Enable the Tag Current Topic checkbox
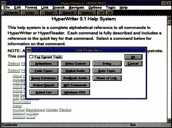 (31, 57)
